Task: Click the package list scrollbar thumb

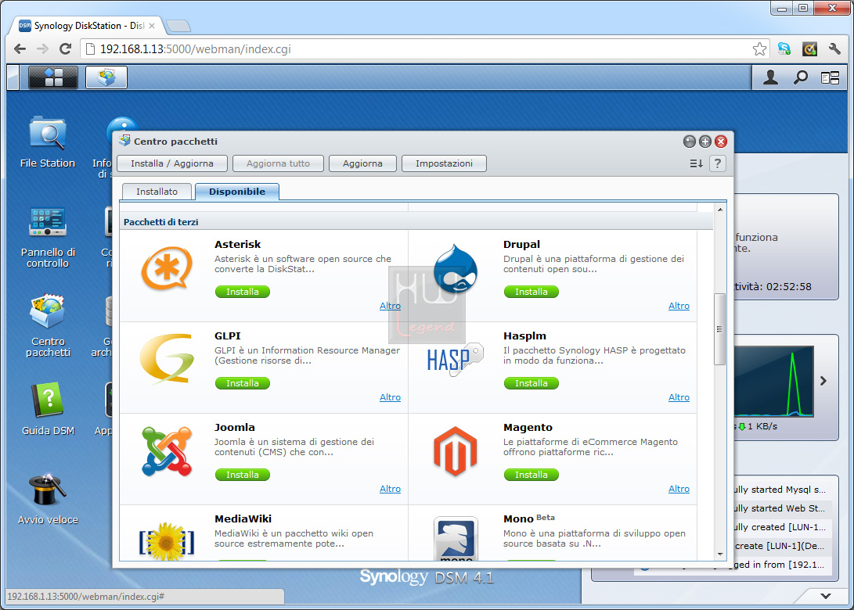Action: (x=719, y=329)
